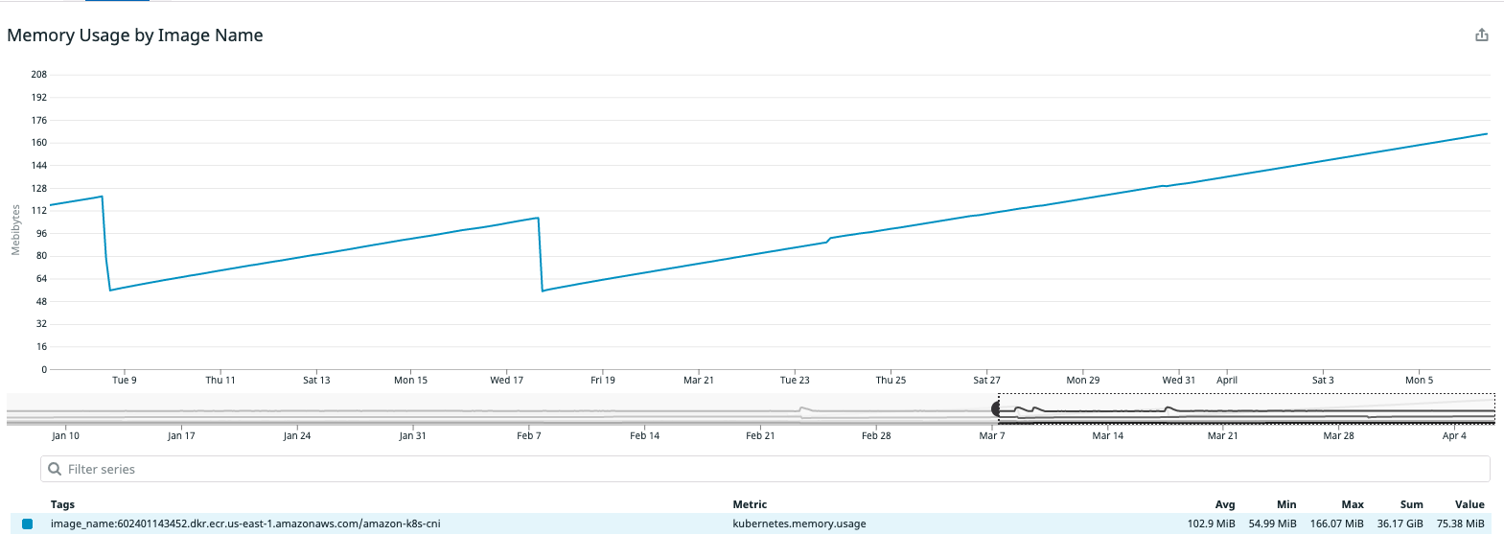
Task: Click the Jan 10 timeline overview marker
Action: pos(66,435)
